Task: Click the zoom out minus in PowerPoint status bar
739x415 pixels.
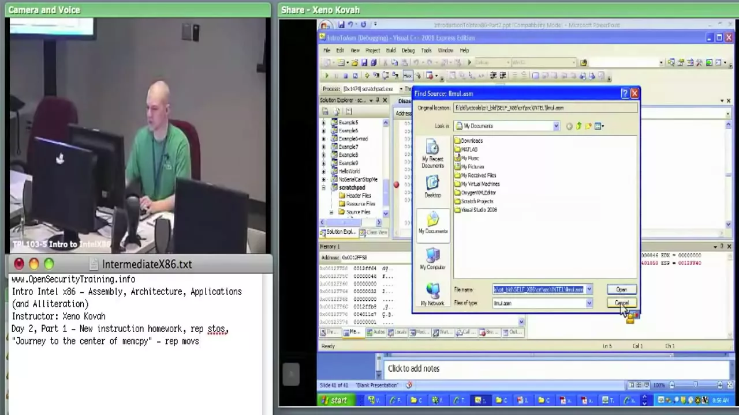Action: pos(673,385)
